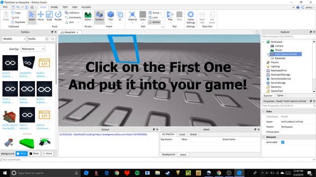Switch to the MODEL ribbon tab

point(54,7)
